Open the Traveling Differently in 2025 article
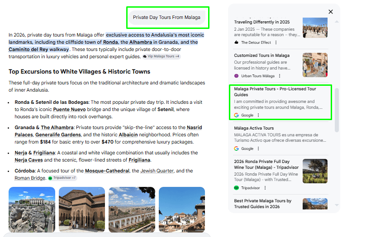The width and height of the screenshot is (366, 237). point(261,22)
